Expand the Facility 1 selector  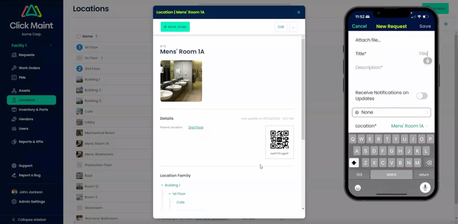point(31,46)
